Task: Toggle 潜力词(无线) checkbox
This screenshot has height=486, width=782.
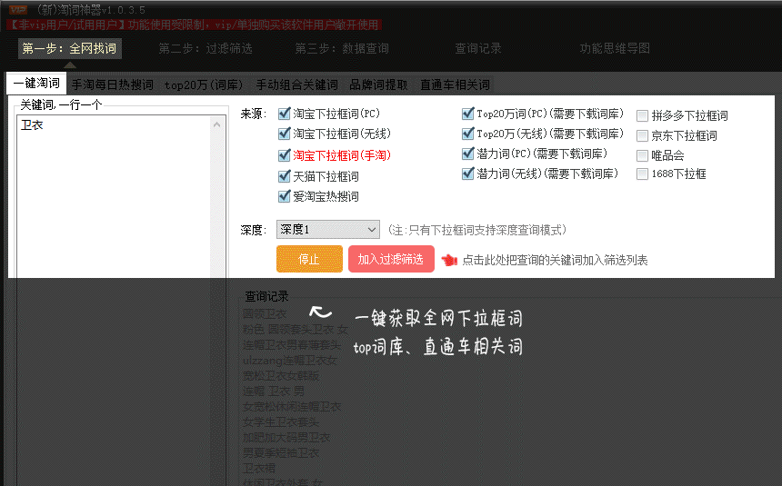Action: tap(467, 174)
